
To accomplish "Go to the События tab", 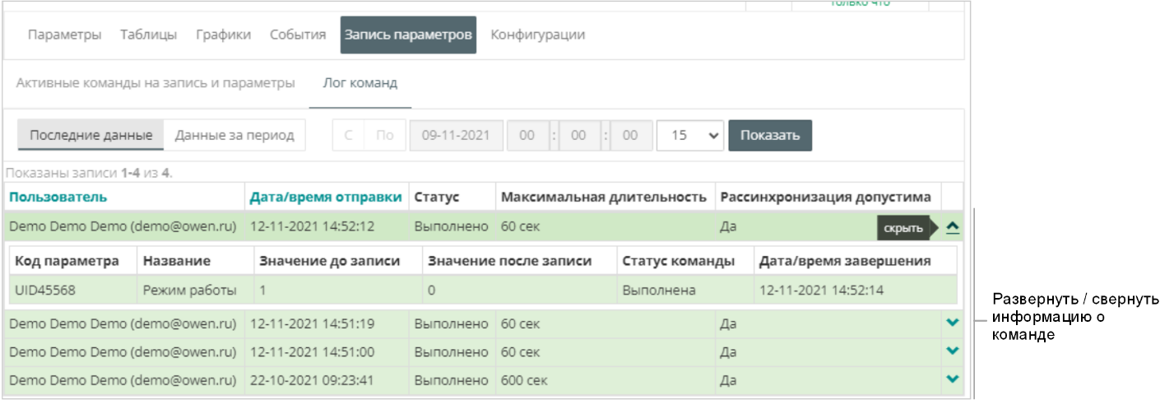I will click(x=298, y=35).
